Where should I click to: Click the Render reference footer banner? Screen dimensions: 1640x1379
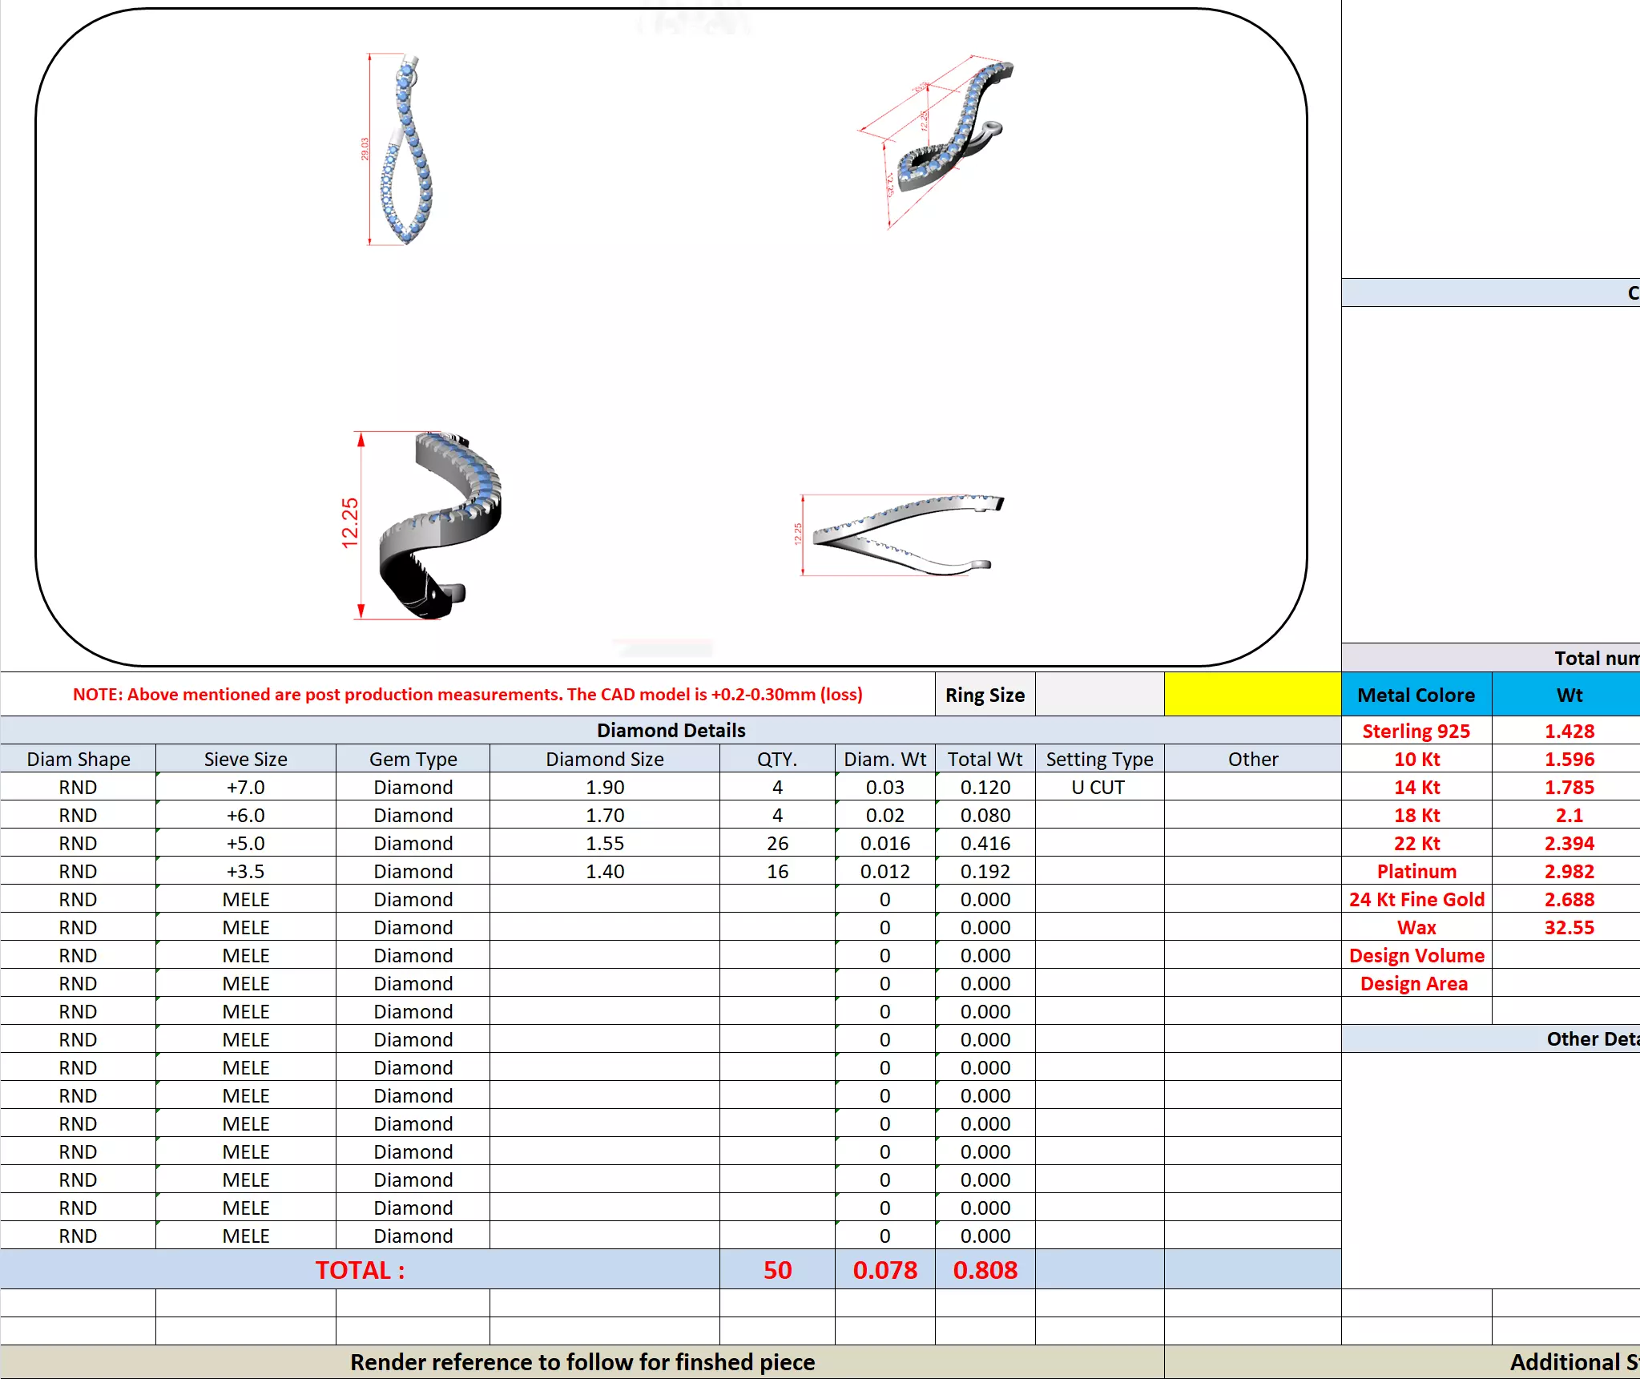pos(582,1362)
